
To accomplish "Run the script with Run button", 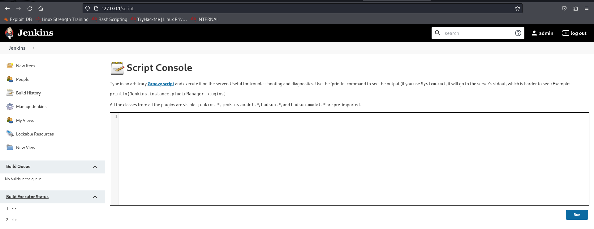I will [x=577, y=215].
